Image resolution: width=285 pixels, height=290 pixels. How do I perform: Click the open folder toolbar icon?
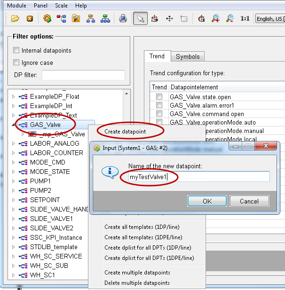(x=15, y=19)
